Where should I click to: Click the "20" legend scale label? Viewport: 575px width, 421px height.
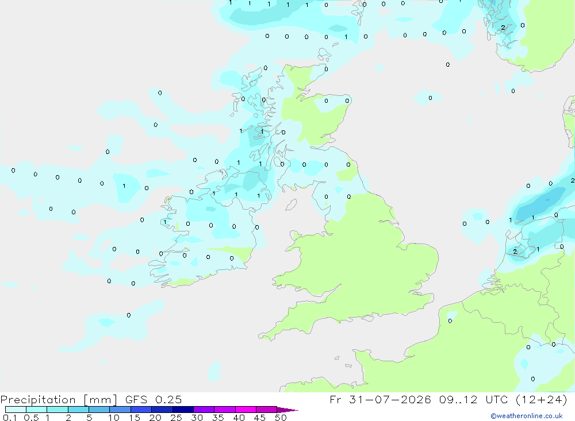tap(155, 418)
